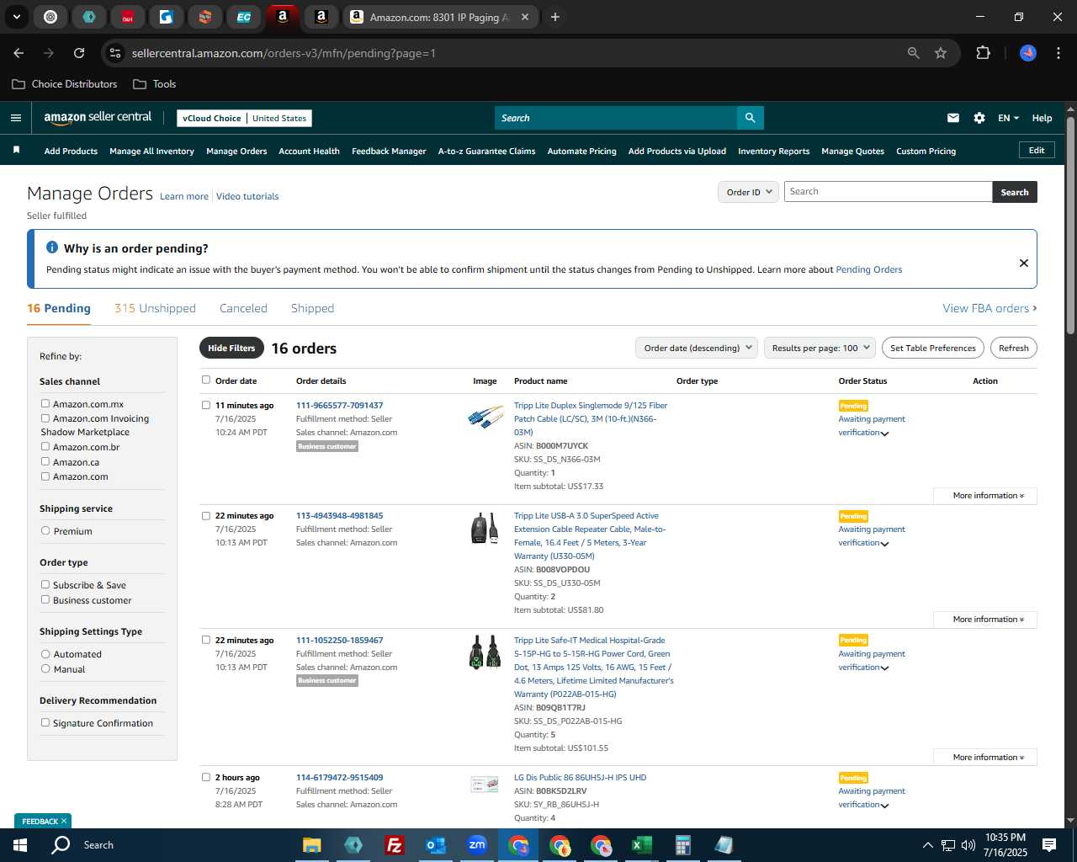The width and height of the screenshot is (1077, 862).
Task: Open Automate Pricing menu item
Action: pyautogui.click(x=581, y=152)
